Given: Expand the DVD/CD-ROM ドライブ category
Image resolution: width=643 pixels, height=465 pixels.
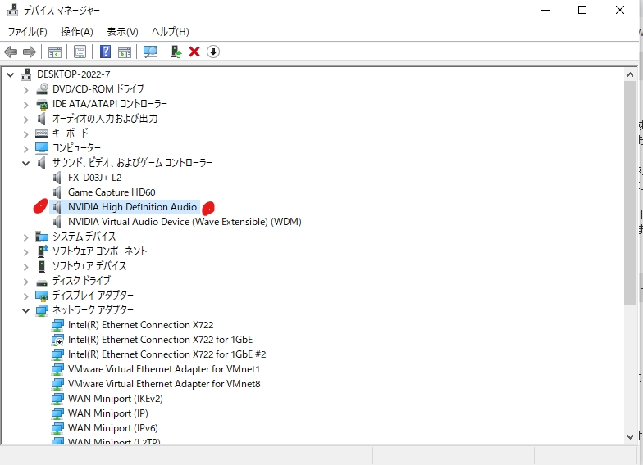Looking at the screenshot, I should click(x=26, y=90).
